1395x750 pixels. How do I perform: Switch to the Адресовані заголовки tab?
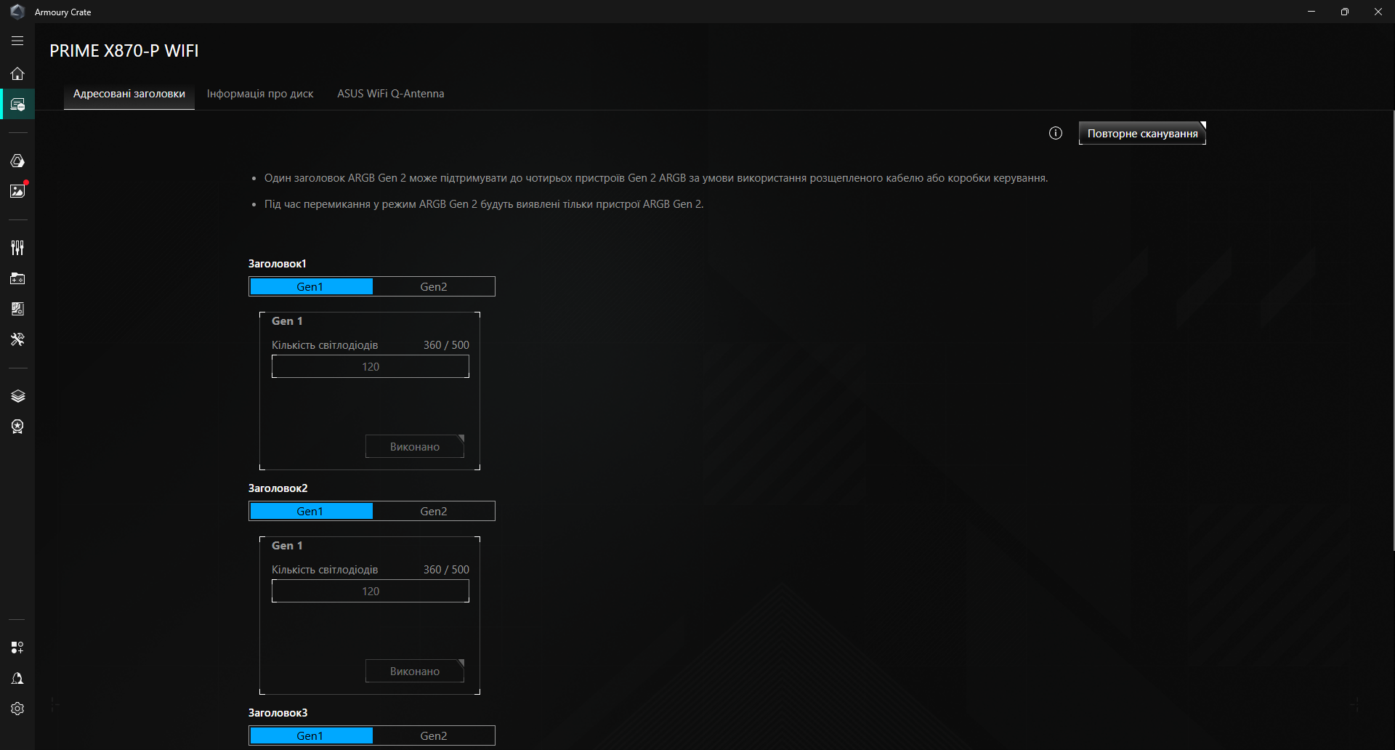pyautogui.click(x=129, y=94)
